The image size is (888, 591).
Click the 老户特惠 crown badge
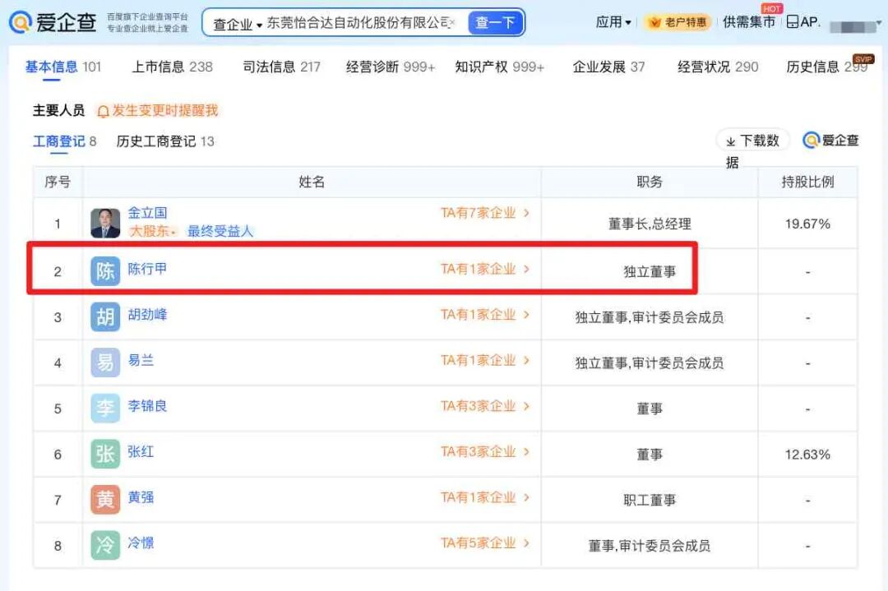click(x=677, y=22)
